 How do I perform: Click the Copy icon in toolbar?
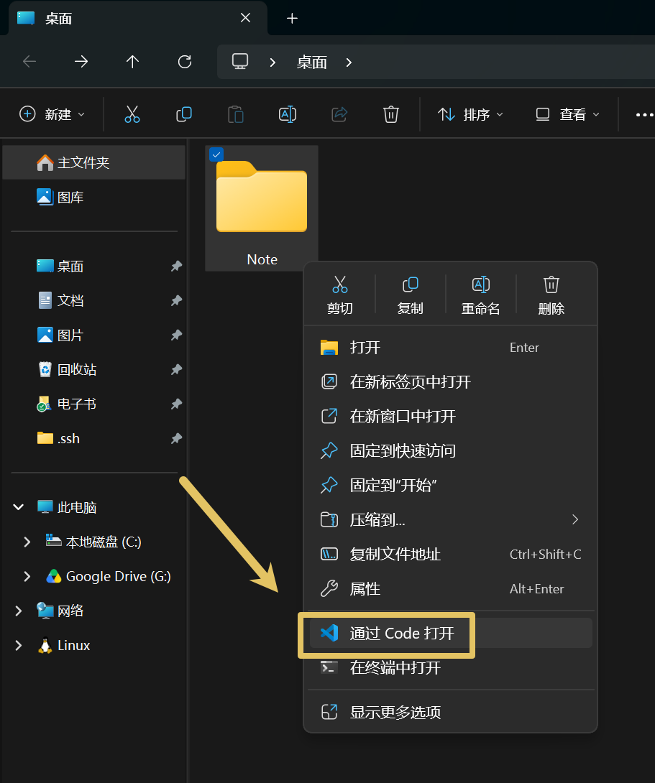184,114
